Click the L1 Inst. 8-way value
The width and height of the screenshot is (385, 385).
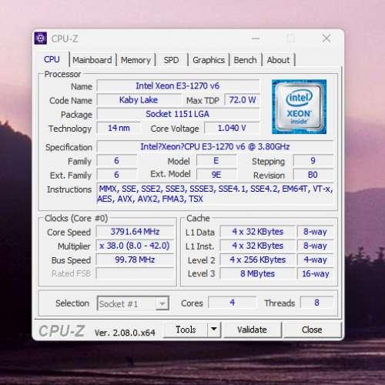pos(315,246)
